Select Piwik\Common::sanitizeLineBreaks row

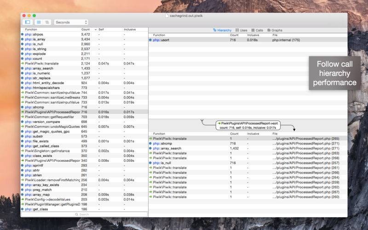tap(84, 98)
